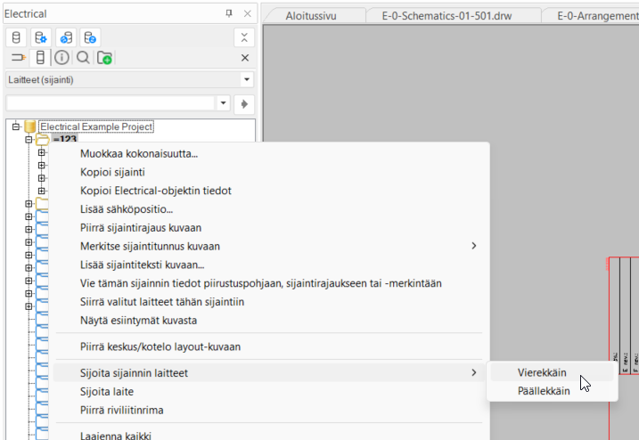Click the info circle icon
Image resolution: width=639 pixels, height=440 pixels.
tap(61, 58)
